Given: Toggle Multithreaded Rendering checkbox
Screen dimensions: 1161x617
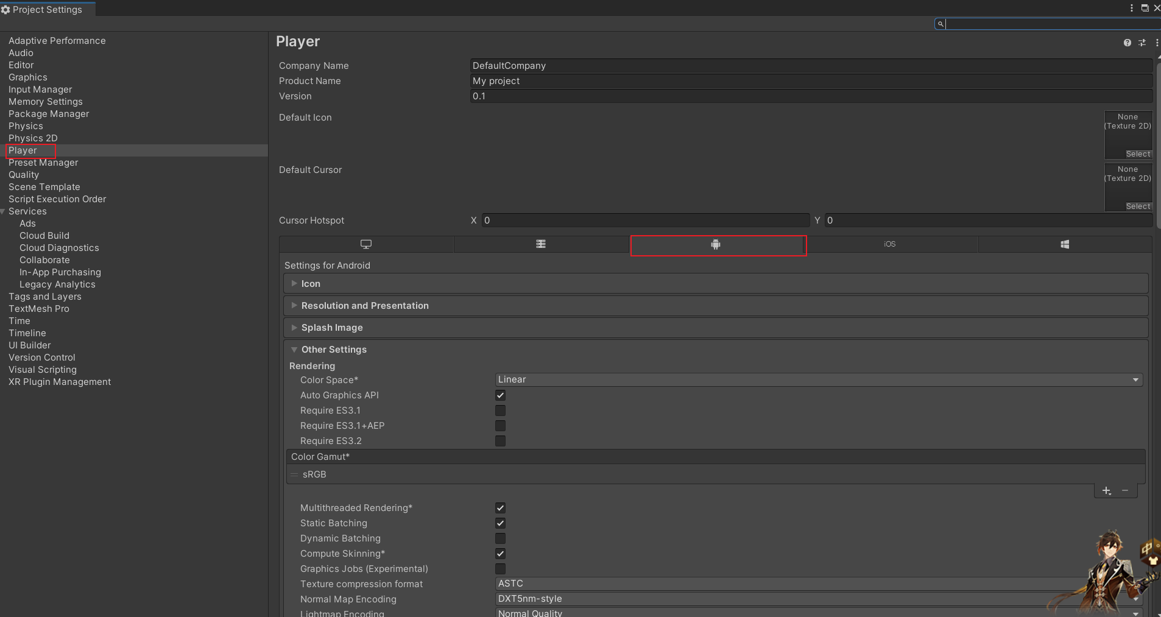Looking at the screenshot, I should click(500, 508).
